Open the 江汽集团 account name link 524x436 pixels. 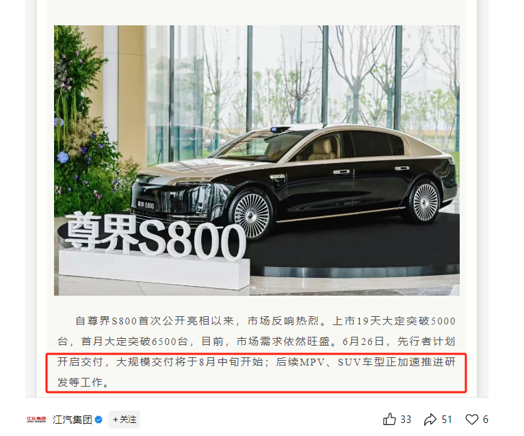73,420
